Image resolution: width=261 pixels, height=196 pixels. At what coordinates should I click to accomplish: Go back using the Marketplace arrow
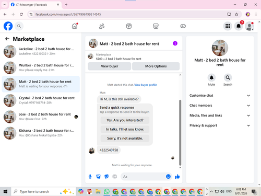[x=7, y=39]
